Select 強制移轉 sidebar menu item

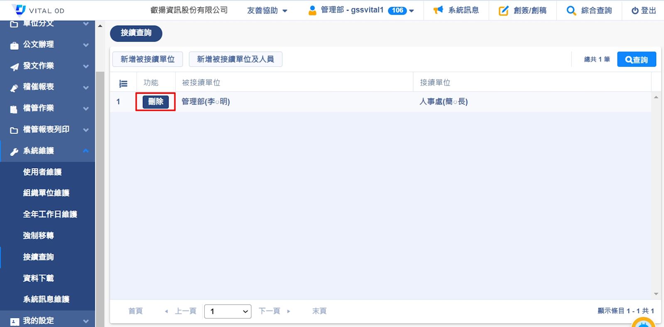point(38,236)
